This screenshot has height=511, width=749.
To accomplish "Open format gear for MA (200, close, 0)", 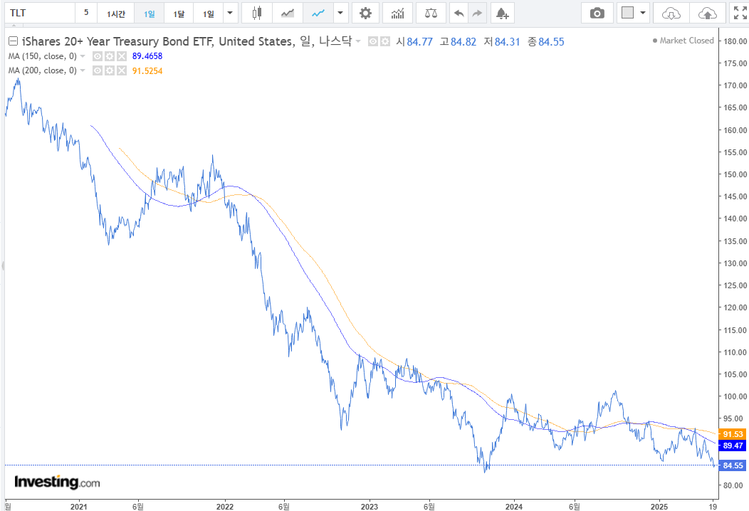I will pyautogui.click(x=110, y=70).
